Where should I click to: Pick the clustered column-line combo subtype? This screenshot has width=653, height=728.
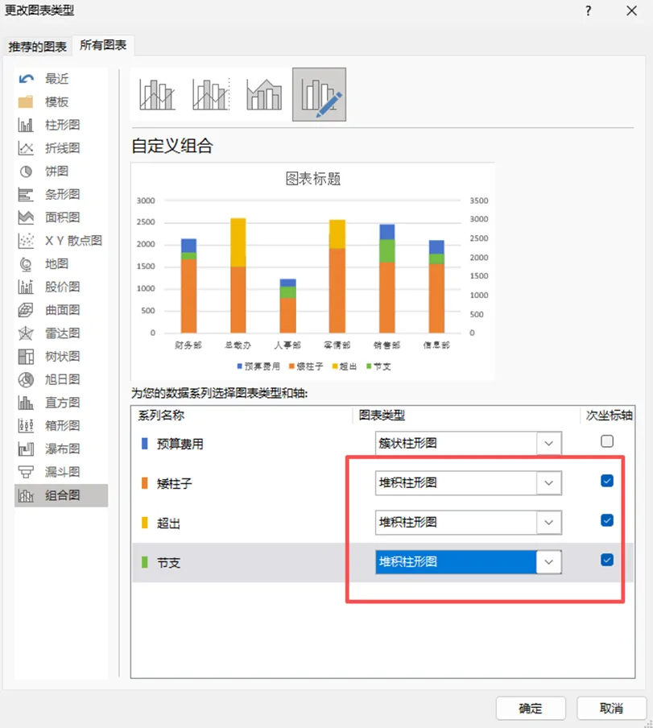click(157, 95)
